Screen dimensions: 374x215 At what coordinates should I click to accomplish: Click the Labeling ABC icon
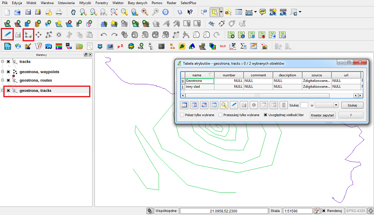[211, 23]
